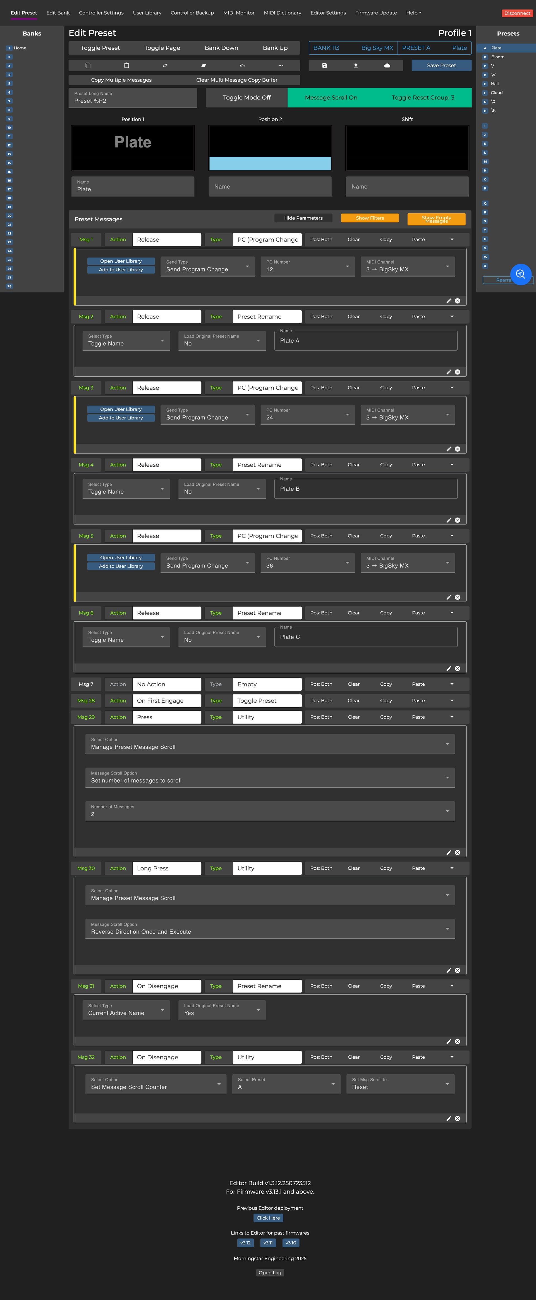Viewport: 536px width, 1300px height.
Task: Open the MIDI Monitor tab
Action: tap(239, 13)
